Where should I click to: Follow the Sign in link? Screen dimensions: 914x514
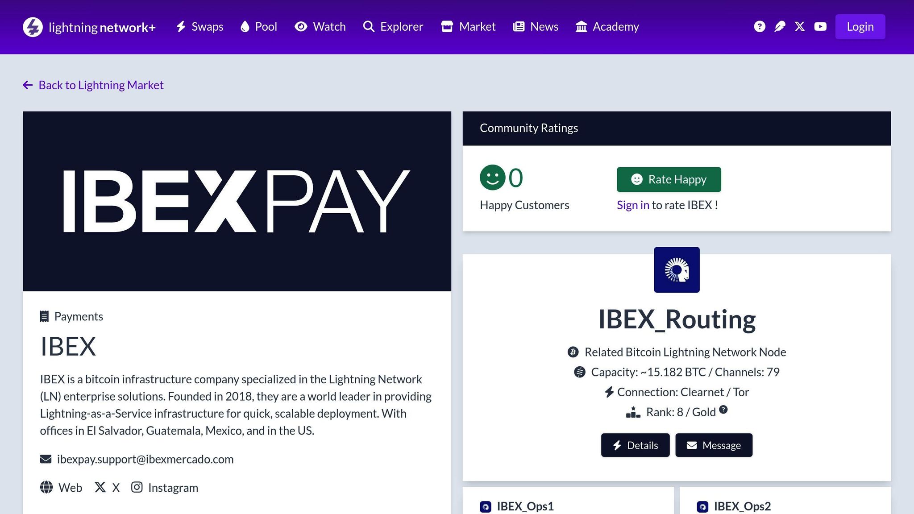(x=633, y=205)
